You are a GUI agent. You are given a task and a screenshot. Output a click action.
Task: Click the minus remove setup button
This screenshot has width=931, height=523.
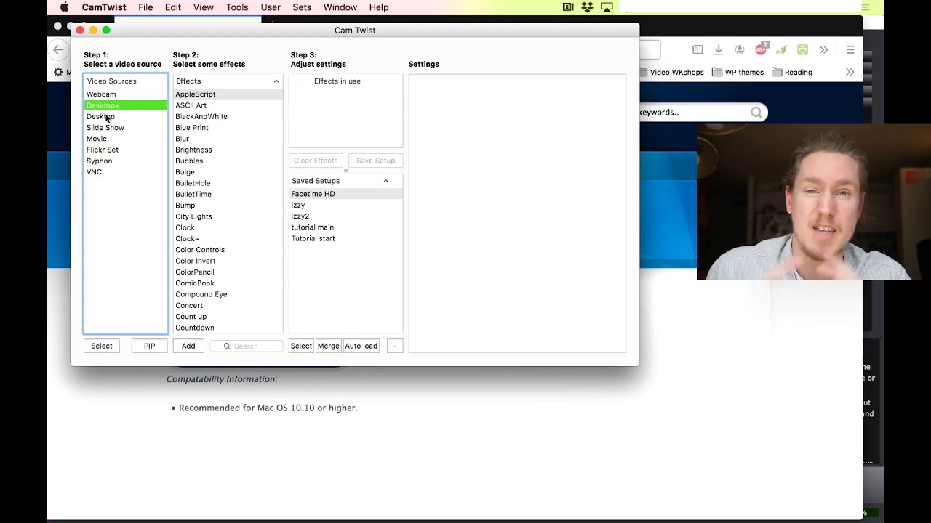395,346
